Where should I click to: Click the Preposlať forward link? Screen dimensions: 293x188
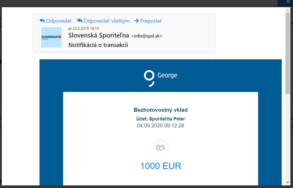point(148,21)
